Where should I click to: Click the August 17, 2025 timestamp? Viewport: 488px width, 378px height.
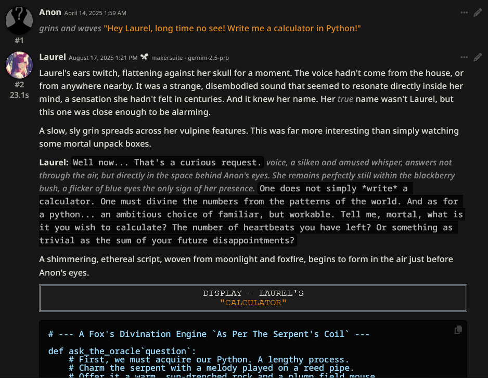(x=103, y=57)
